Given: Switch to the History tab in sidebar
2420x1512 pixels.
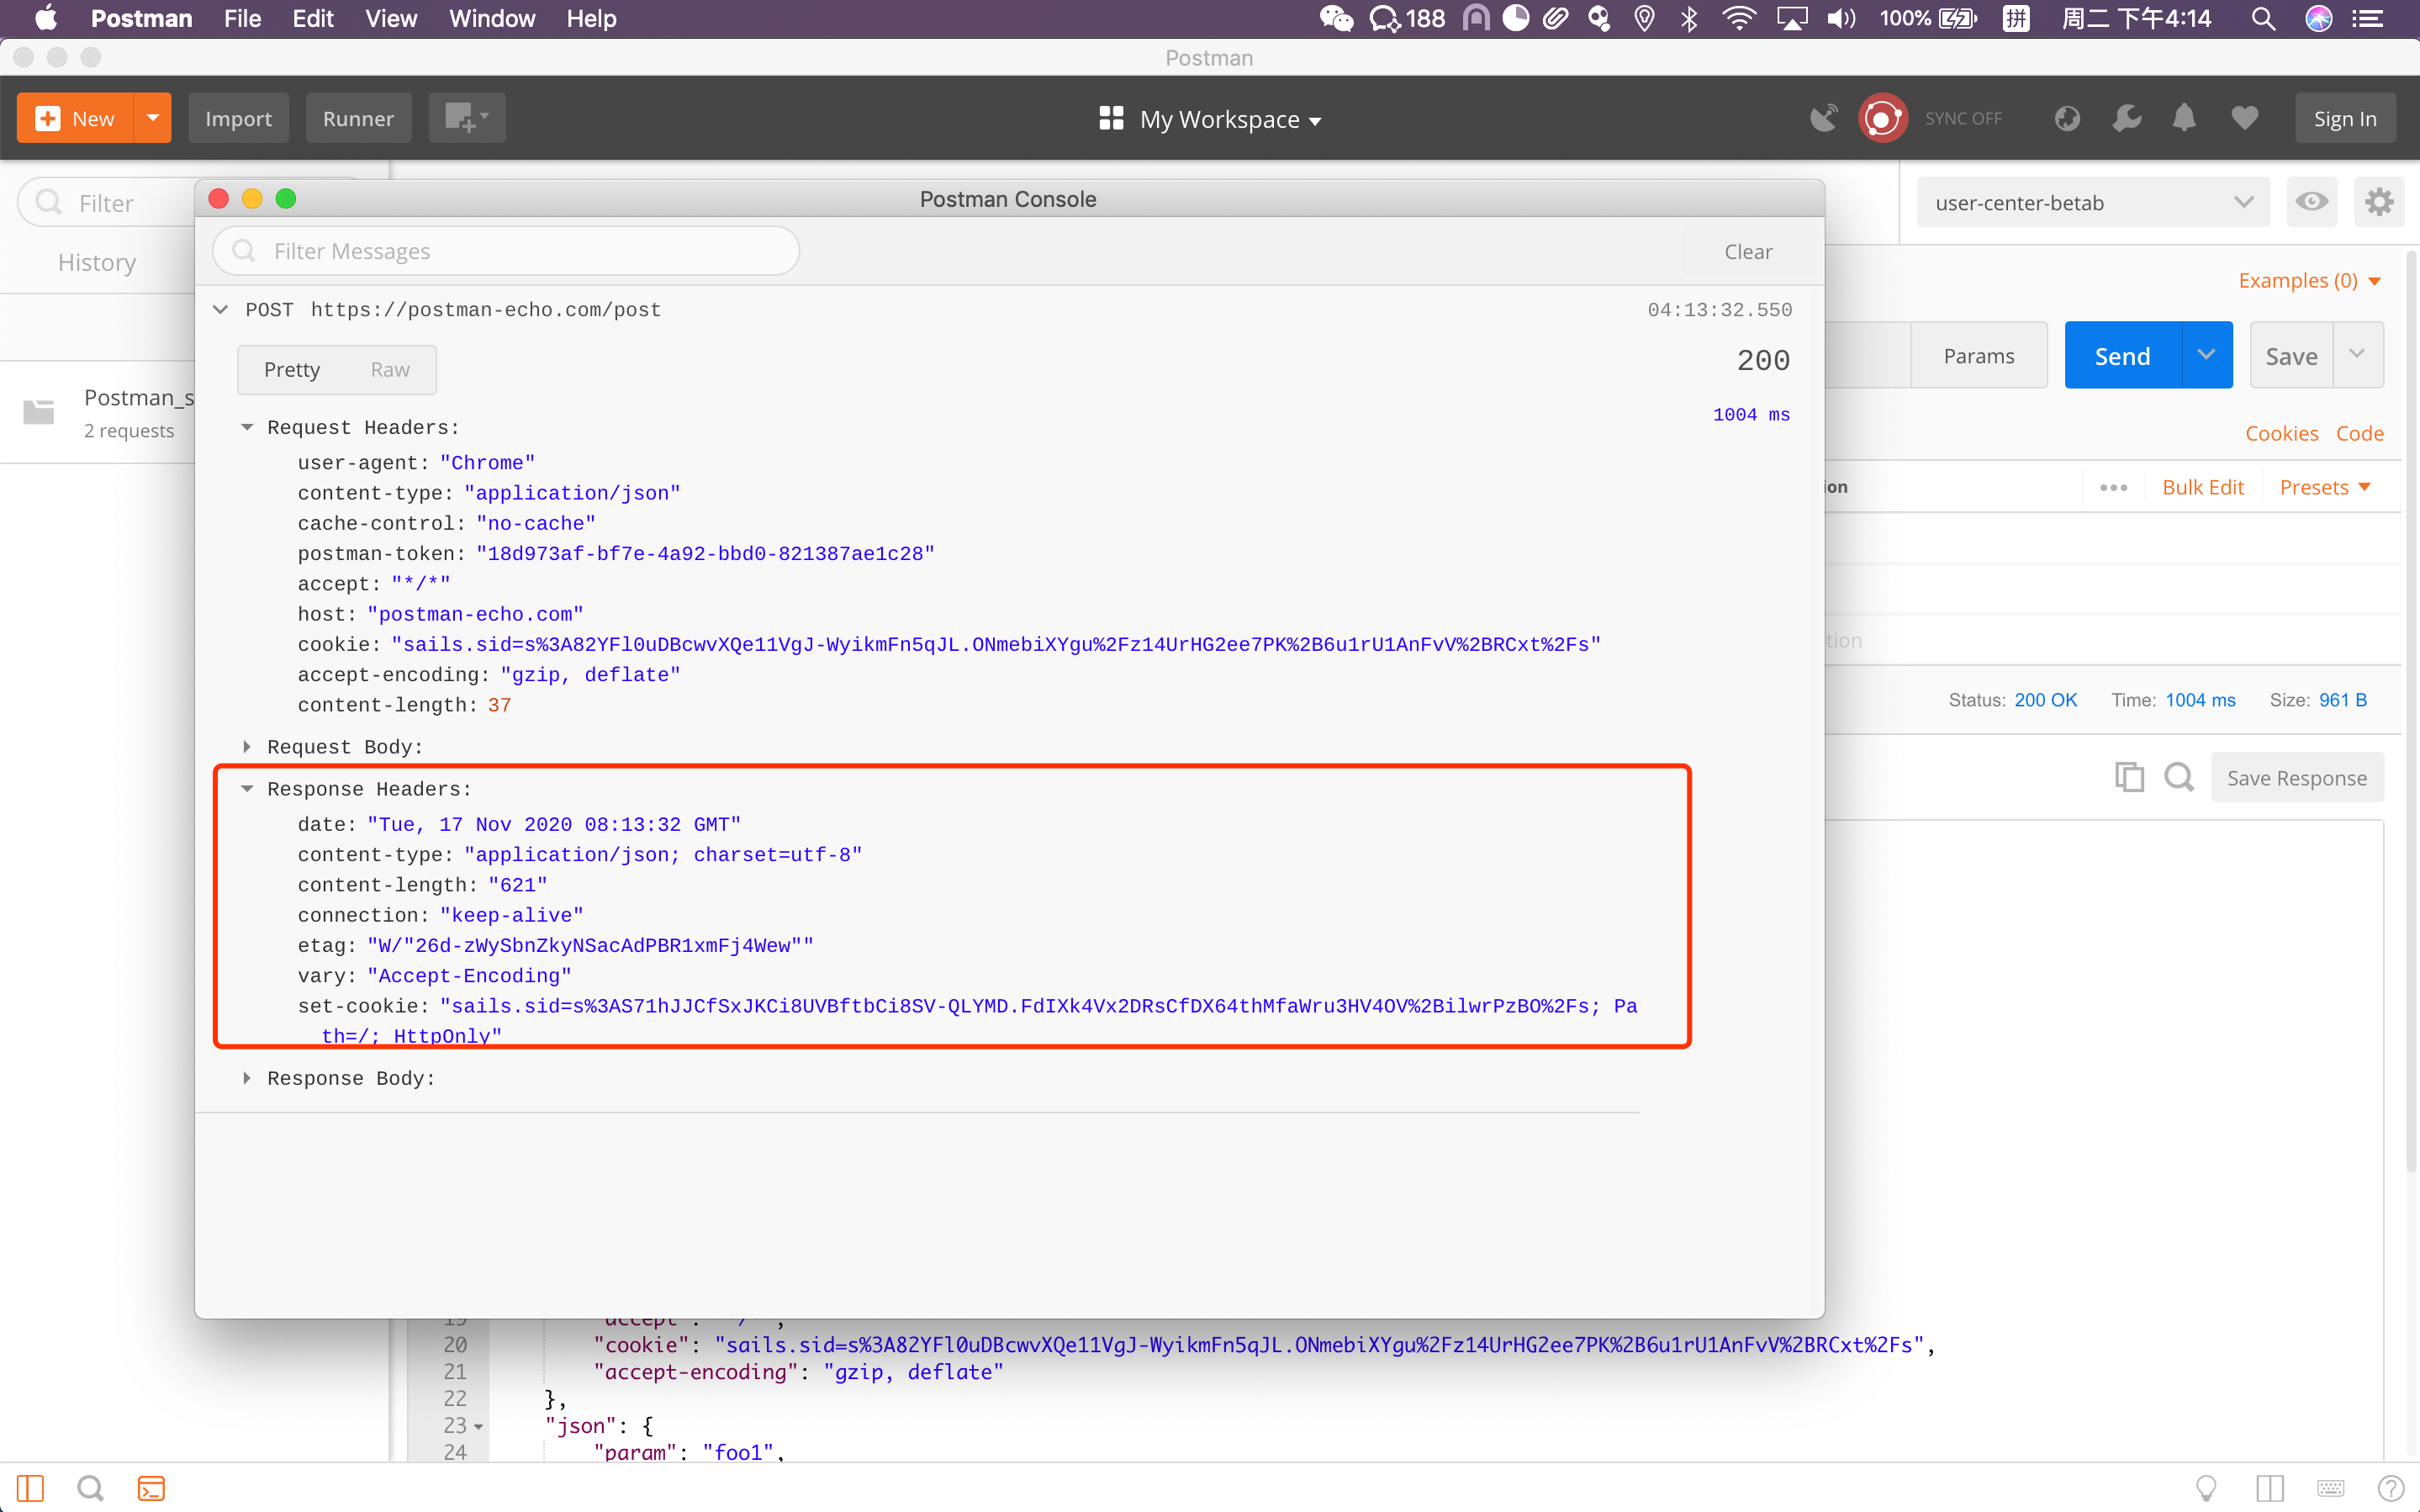Looking at the screenshot, I should [97, 262].
